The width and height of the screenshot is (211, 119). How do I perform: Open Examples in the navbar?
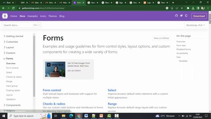point(33,16)
